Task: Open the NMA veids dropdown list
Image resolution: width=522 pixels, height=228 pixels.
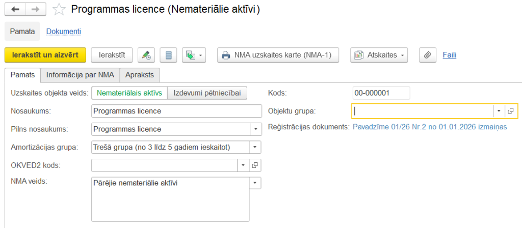Action: tap(255, 183)
